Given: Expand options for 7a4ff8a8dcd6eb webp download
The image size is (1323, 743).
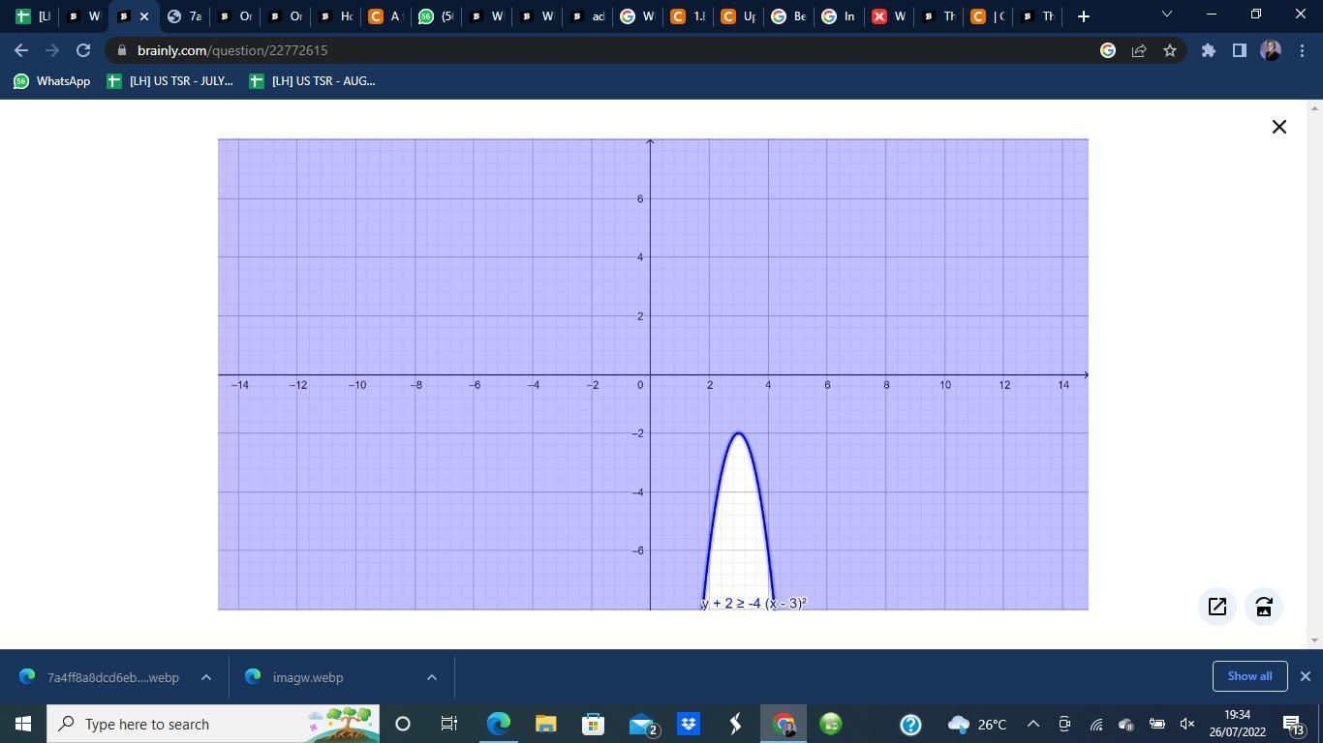Looking at the screenshot, I should (x=206, y=677).
